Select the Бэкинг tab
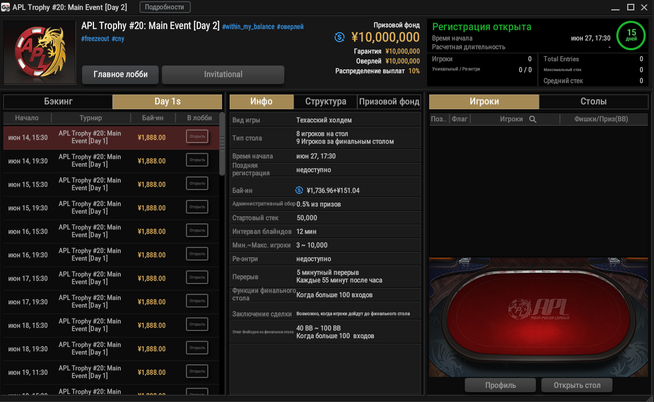Screen dimensions: 654x402 (58, 101)
